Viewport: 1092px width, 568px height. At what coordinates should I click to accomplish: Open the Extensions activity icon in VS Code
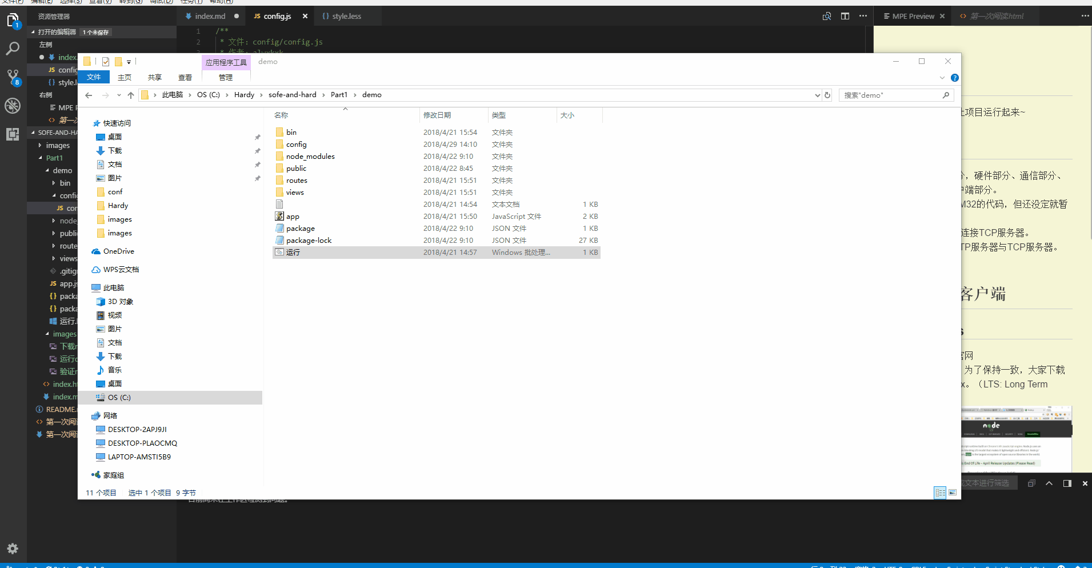click(x=13, y=134)
